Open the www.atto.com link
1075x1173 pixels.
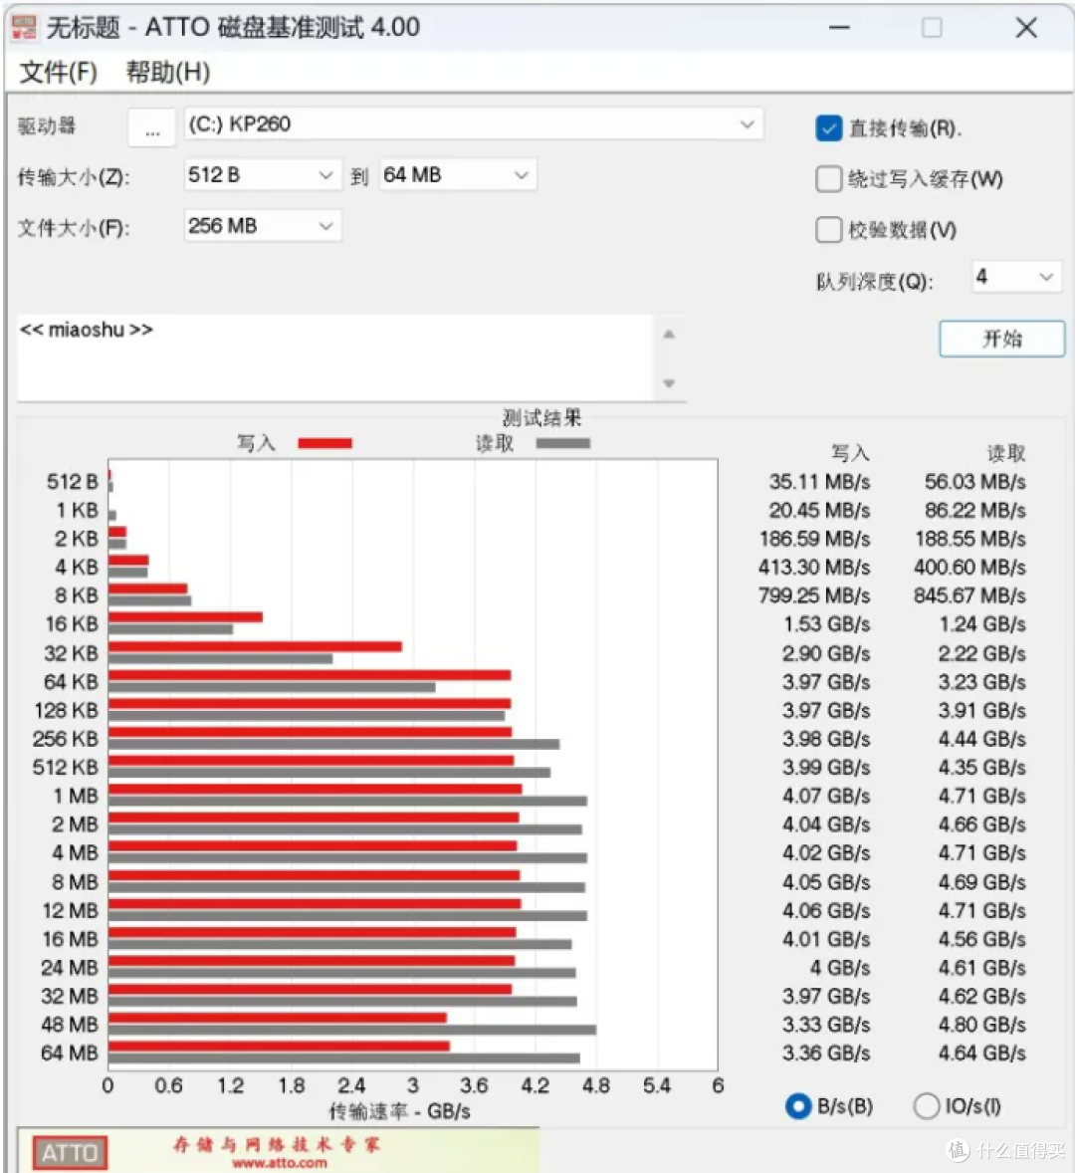[279, 1163]
